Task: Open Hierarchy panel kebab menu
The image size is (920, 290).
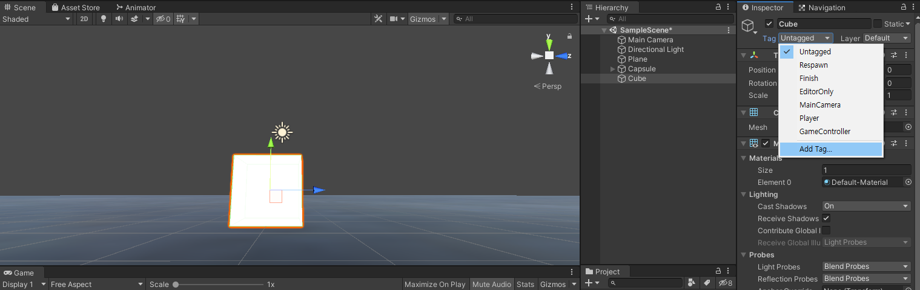Action: [x=729, y=7]
